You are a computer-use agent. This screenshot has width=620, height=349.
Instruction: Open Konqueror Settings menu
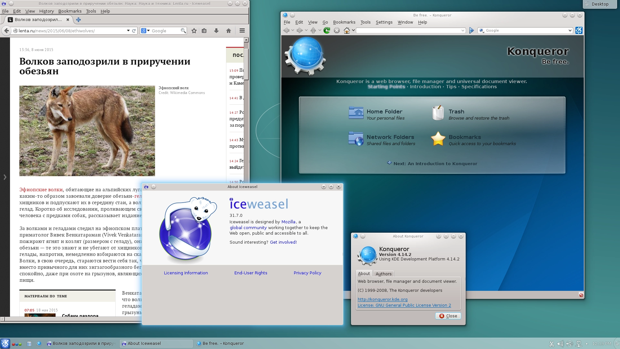tap(384, 22)
